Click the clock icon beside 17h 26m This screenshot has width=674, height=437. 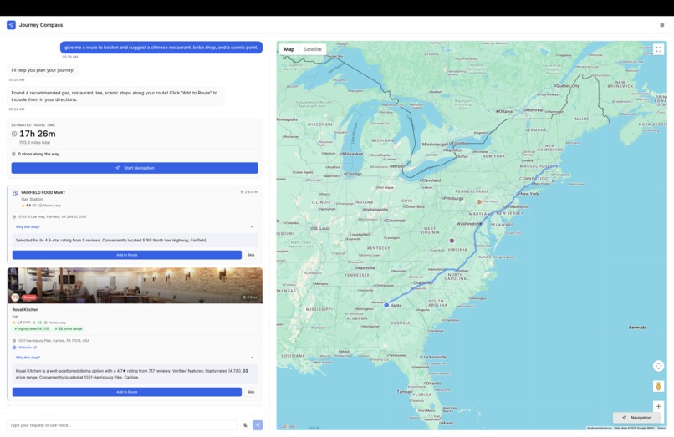14,134
